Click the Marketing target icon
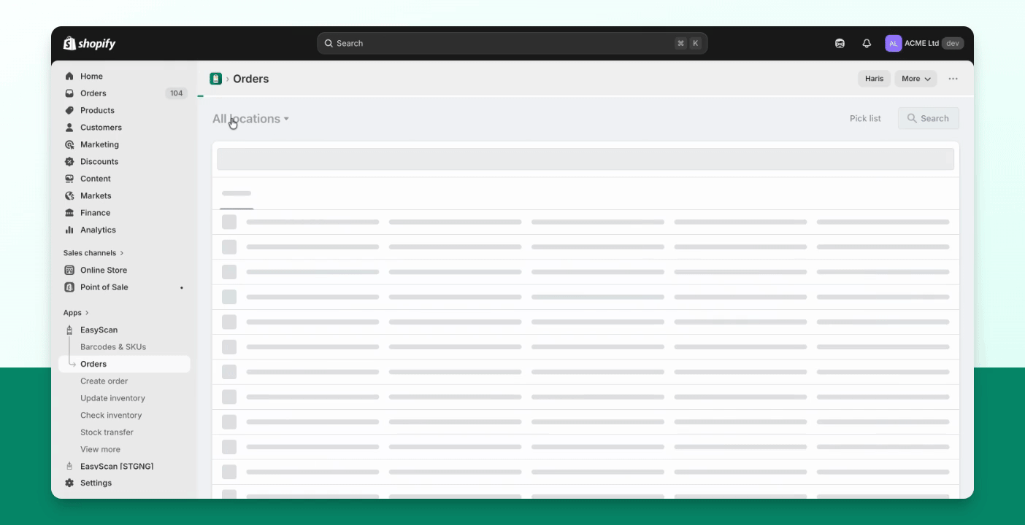The height and width of the screenshot is (525, 1025). (69, 144)
